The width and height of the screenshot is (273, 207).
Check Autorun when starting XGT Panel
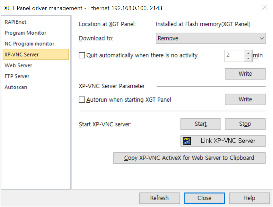[x=82, y=99]
